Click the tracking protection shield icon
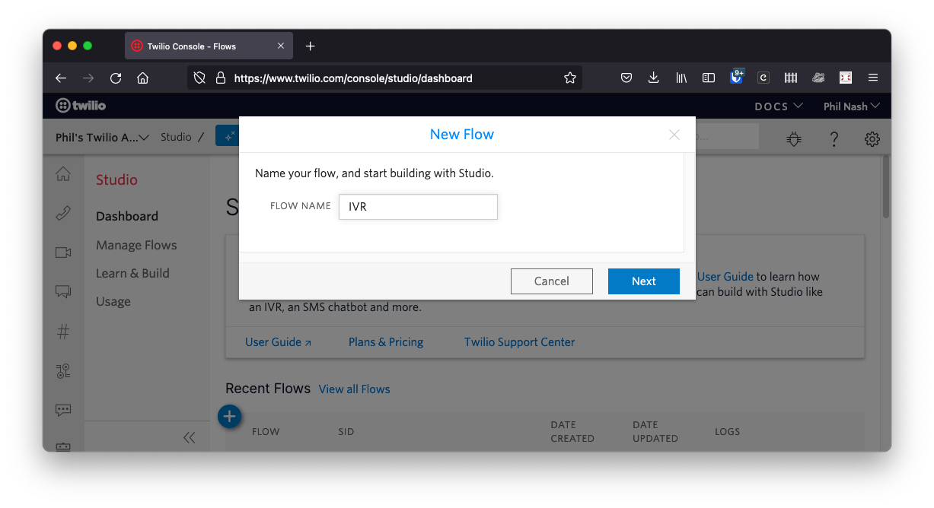 pos(199,78)
